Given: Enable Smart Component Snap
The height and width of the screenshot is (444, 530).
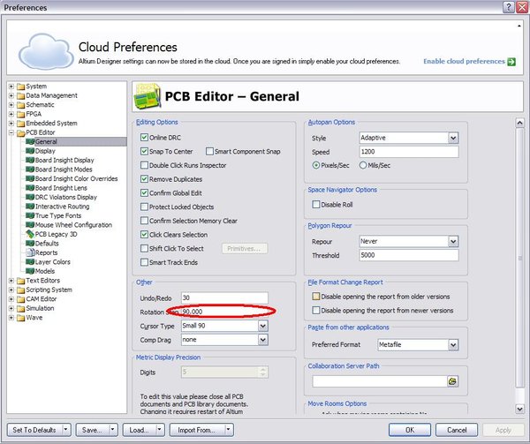Looking at the screenshot, I should [x=209, y=151].
